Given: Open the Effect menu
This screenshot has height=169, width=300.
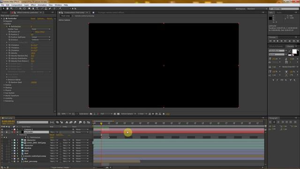Looking at the screenshot, I should [33, 5].
